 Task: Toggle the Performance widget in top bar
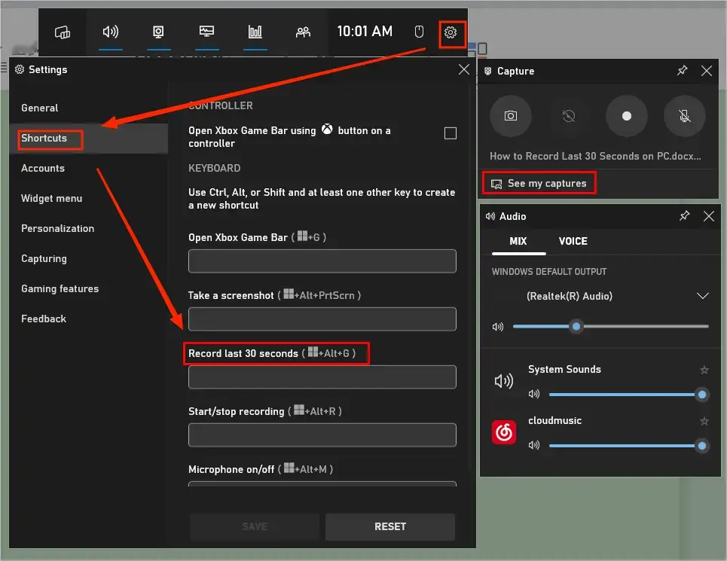pyautogui.click(x=206, y=32)
